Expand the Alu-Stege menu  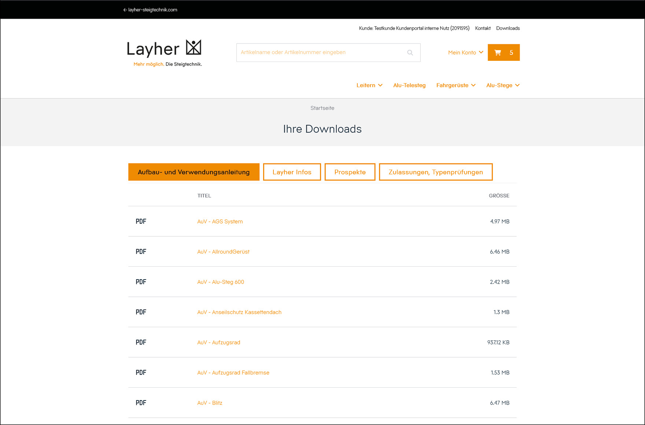pos(502,85)
